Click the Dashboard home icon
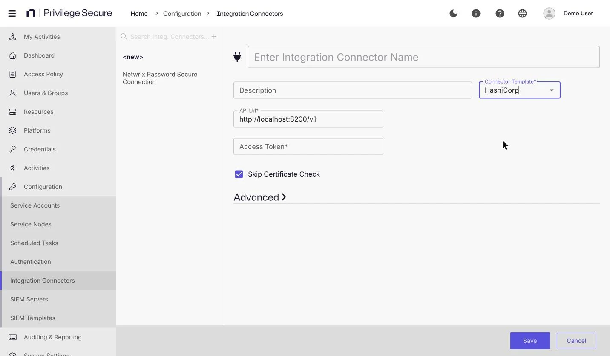Image resolution: width=610 pixels, height=356 pixels. (13, 55)
